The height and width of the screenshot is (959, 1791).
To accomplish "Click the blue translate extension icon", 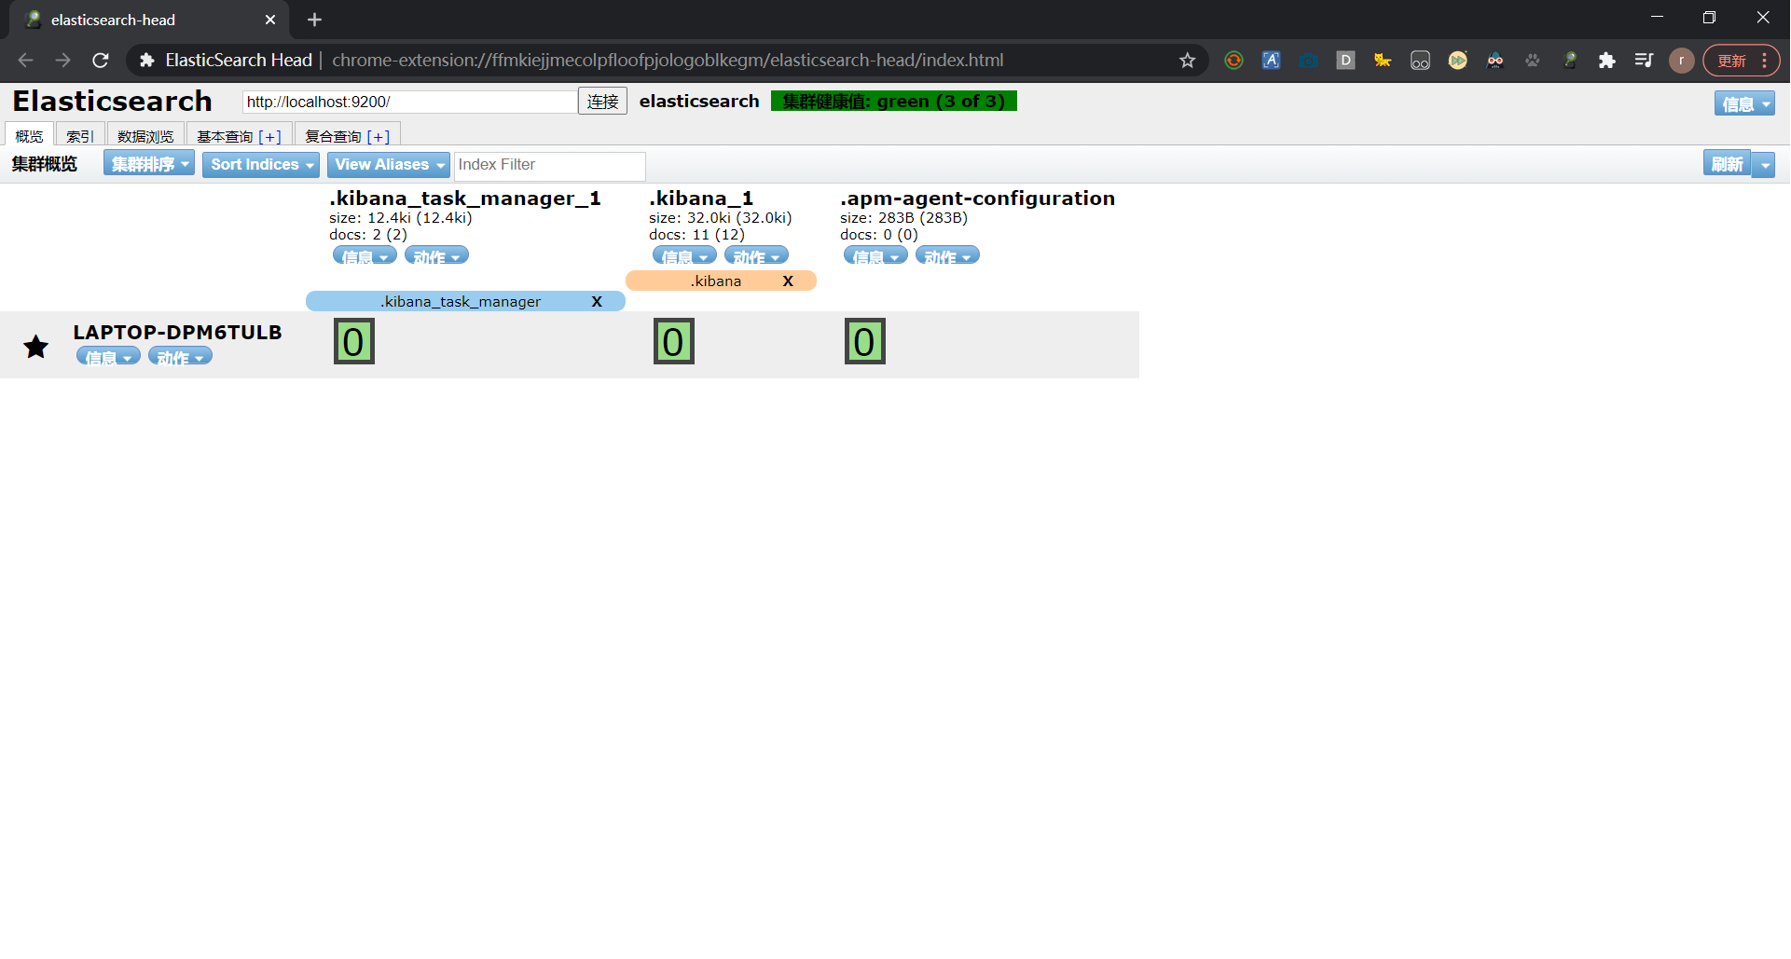I will coord(1271,61).
